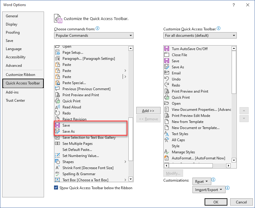Image resolution: width=255 pixels, height=208 pixels.
Task: Click the Redo icon in left commands list
Action: 58,113
